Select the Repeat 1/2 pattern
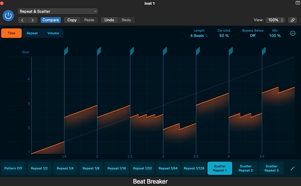The height and width of the screenshot is (186, 301). (x=39, y=168)
